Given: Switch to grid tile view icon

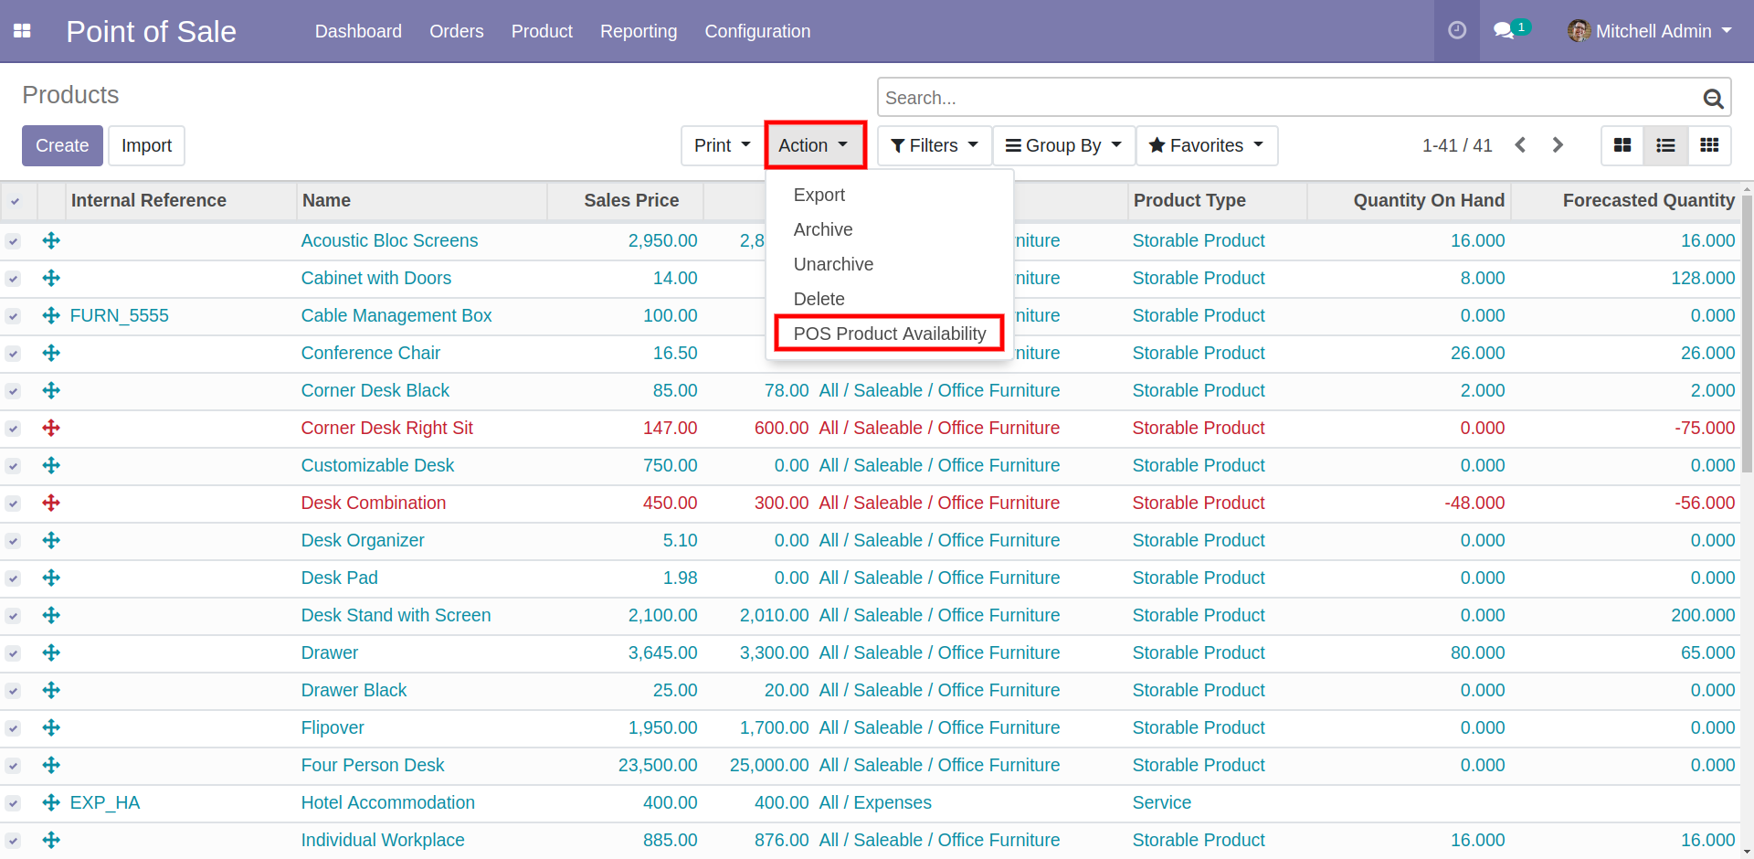Looking at the screenshot, I should pyautogui.click(x=1709, y=145).
